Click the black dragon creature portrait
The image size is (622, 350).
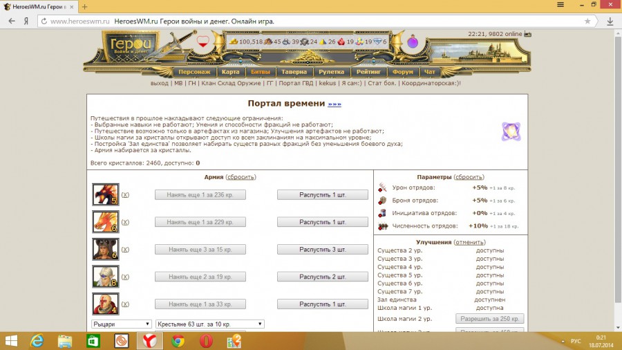tap(106, 194)
